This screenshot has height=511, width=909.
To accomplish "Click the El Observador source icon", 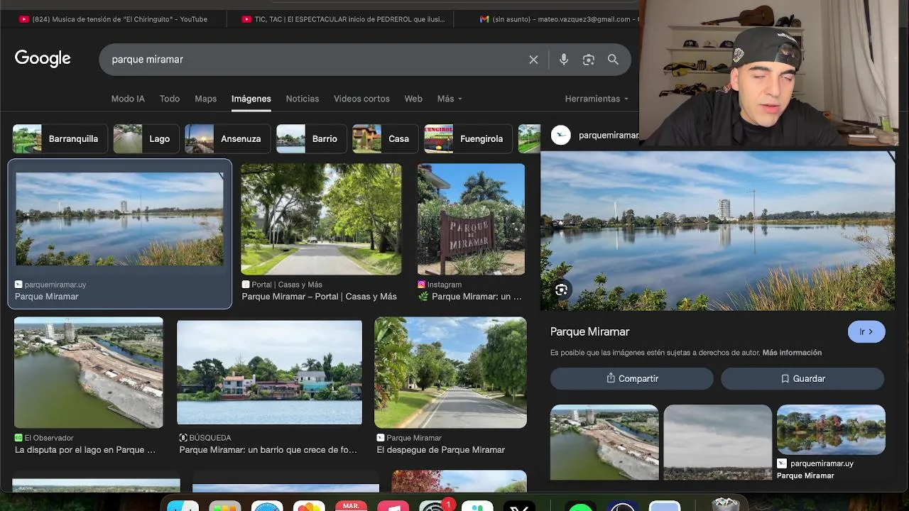I will pyautogui.click(x=18, y=438).
